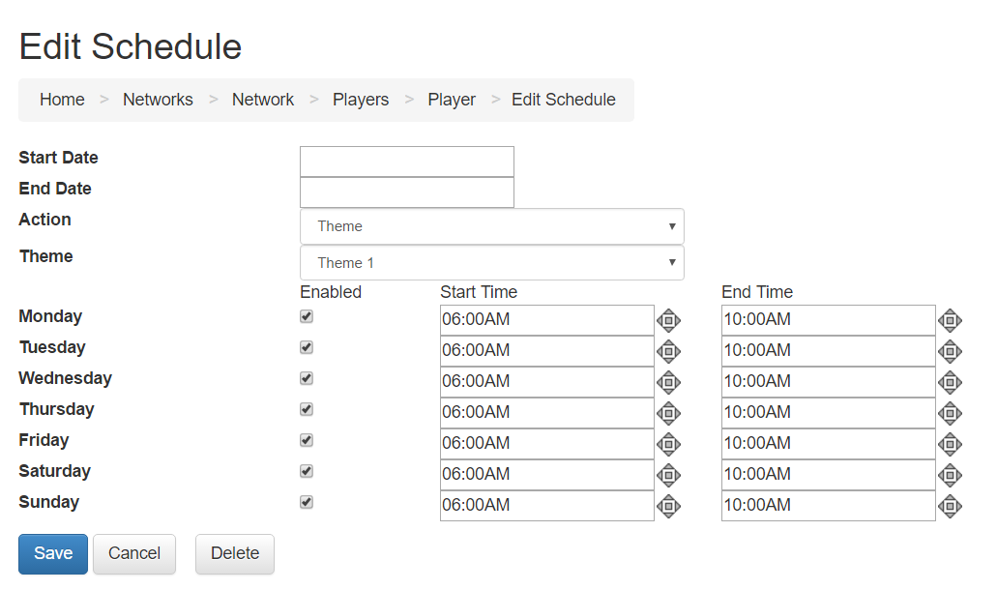
Task: Click Monday end time picker icon
Action: 950,320
